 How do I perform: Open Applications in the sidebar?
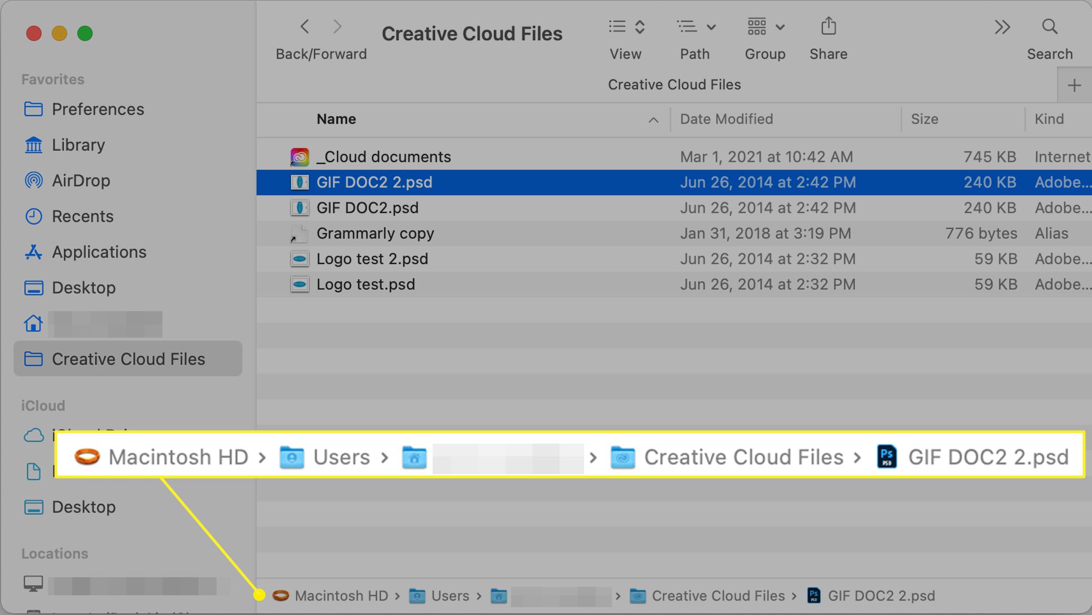[99, 252]
